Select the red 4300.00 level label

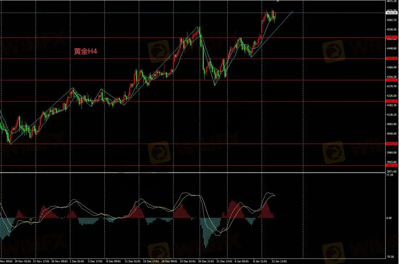tap(391, 80)
